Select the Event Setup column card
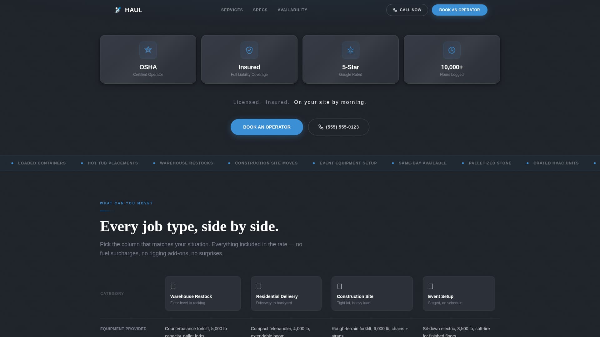Viewport: 600px width, 337px height. pyautogui.click(x=459, y=293)
